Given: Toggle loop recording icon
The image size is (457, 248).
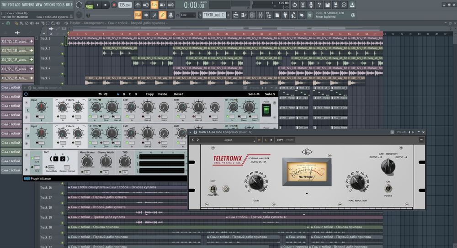Looking at the screenshot, I should [171, 5].
